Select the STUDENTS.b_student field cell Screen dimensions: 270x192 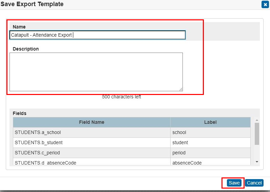click(92, 142)
